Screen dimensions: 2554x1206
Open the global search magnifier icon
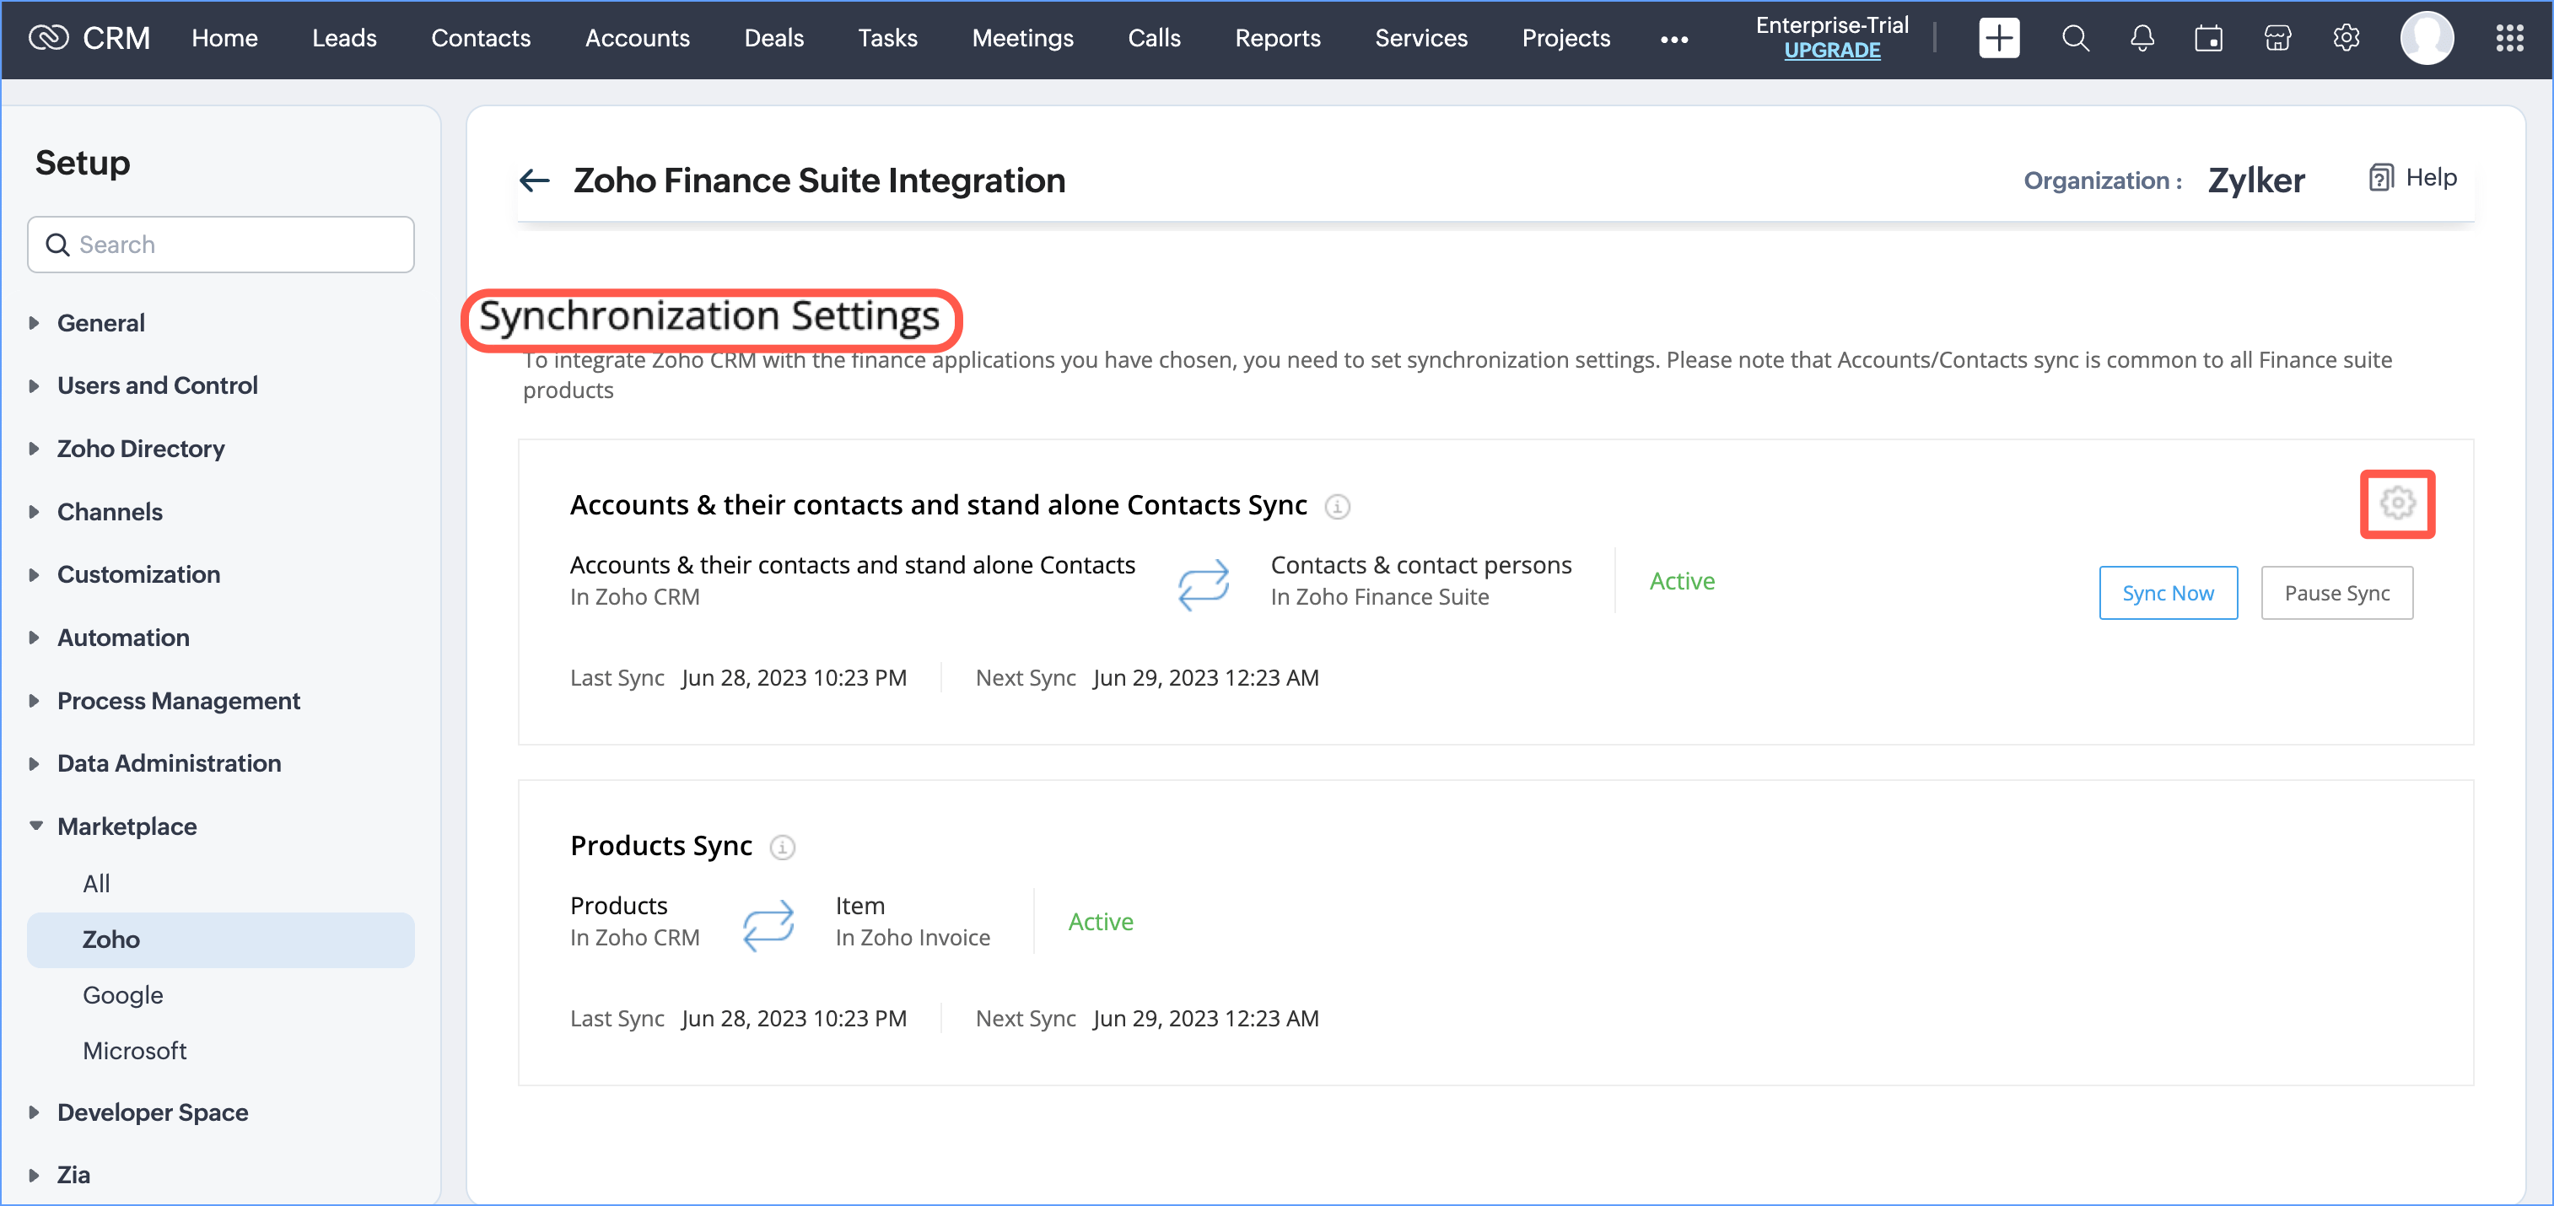pyautogui.click(x=2074, y=39)
